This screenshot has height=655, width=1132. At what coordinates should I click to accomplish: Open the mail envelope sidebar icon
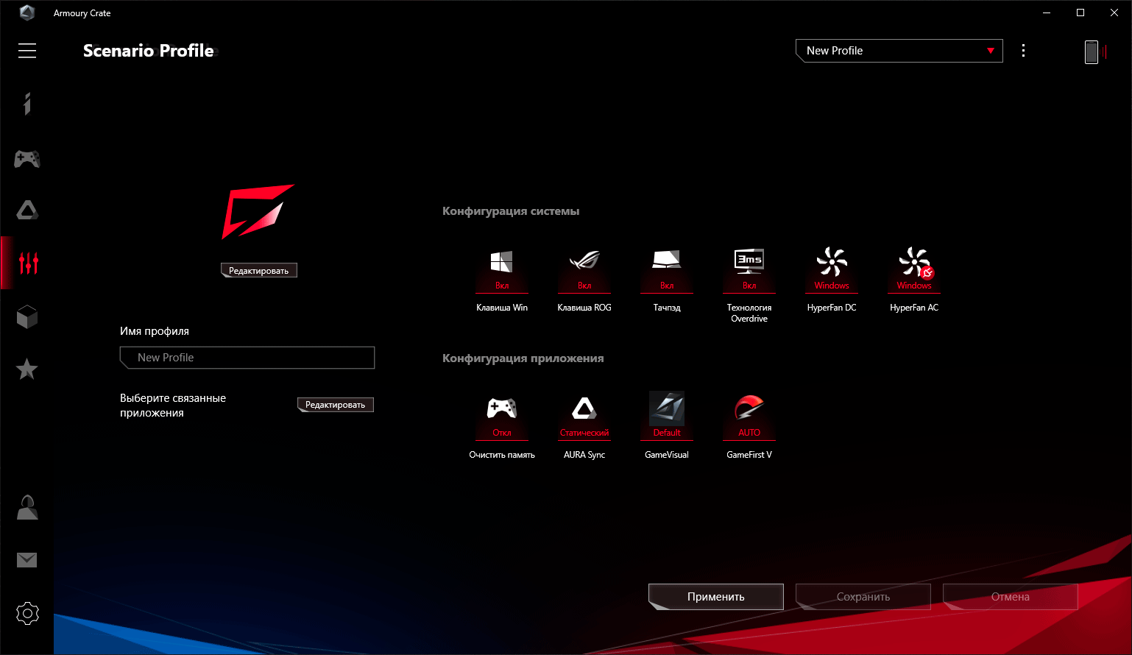point(27,560)
